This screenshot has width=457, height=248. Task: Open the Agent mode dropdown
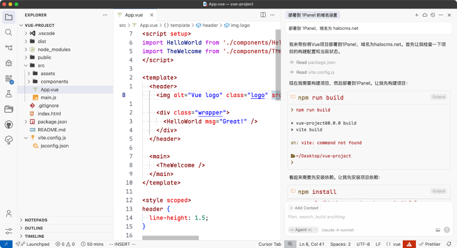[302, 230]
